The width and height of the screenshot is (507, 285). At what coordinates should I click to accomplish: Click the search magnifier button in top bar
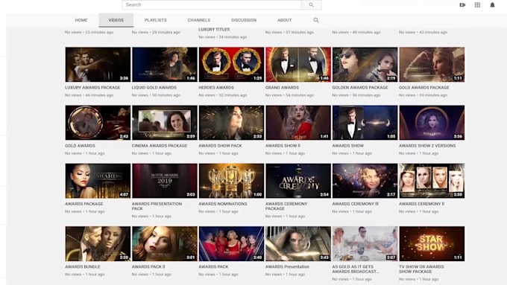(312, 5)
